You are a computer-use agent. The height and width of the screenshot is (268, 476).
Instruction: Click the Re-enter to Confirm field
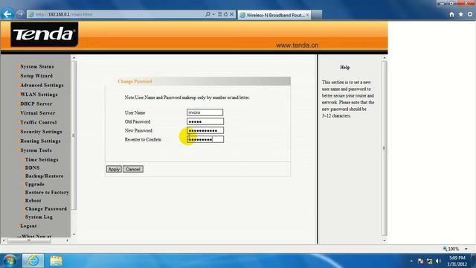tap(205, 139)
